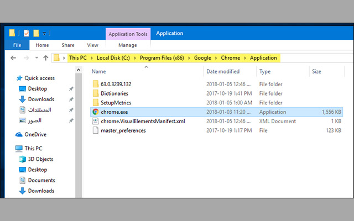Click the Dictionaries folder icon
354x221 pixels.
click(x=96, y=93)
